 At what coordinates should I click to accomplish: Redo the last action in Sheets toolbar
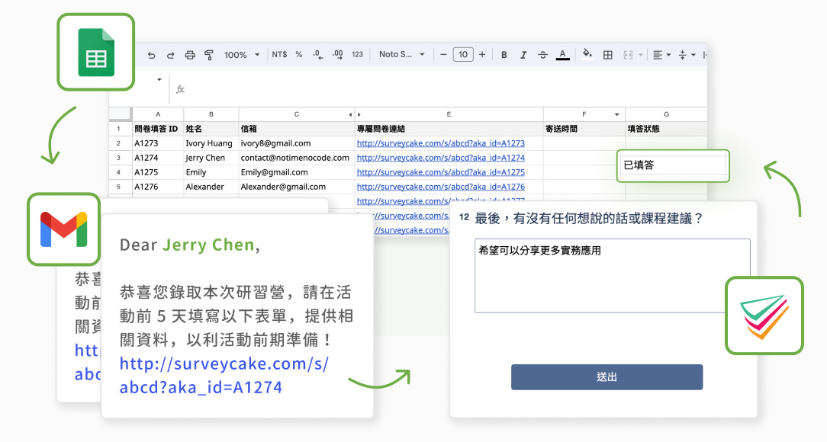pos(170,55)
